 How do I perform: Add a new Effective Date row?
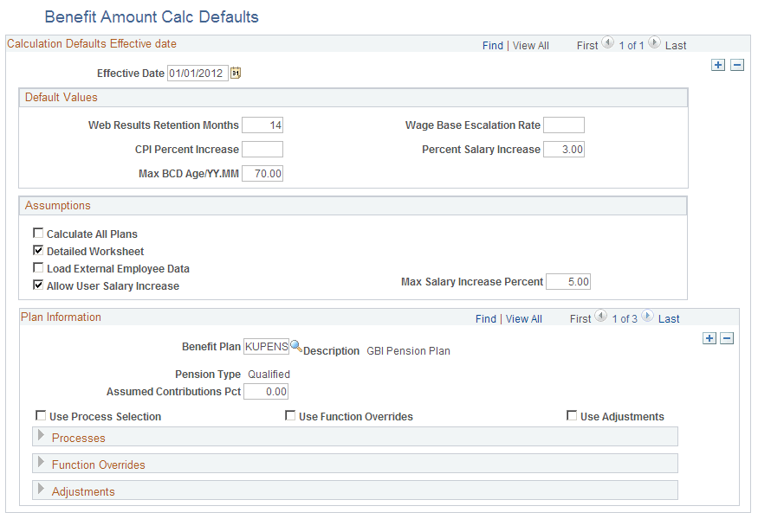click(717, 64)
